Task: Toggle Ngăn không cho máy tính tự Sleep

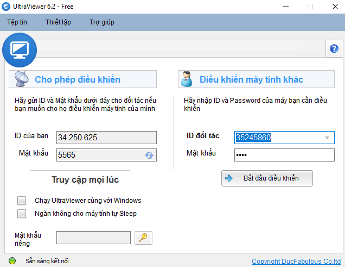Action: tap(22, 214)
